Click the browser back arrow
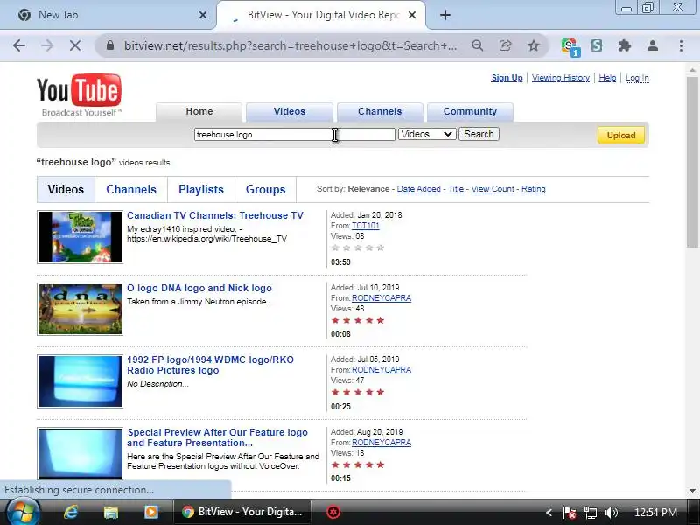 pos(19,45)
